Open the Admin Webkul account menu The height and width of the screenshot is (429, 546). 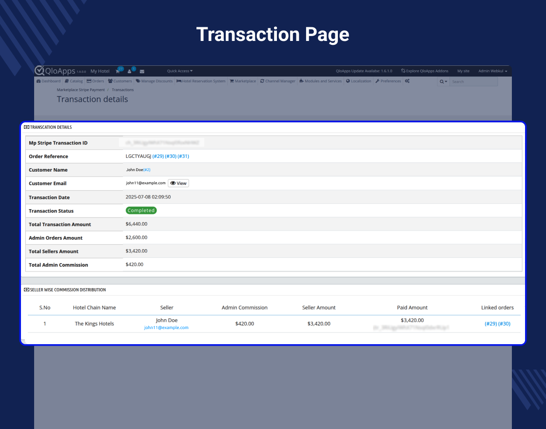(x=492, y=71)
